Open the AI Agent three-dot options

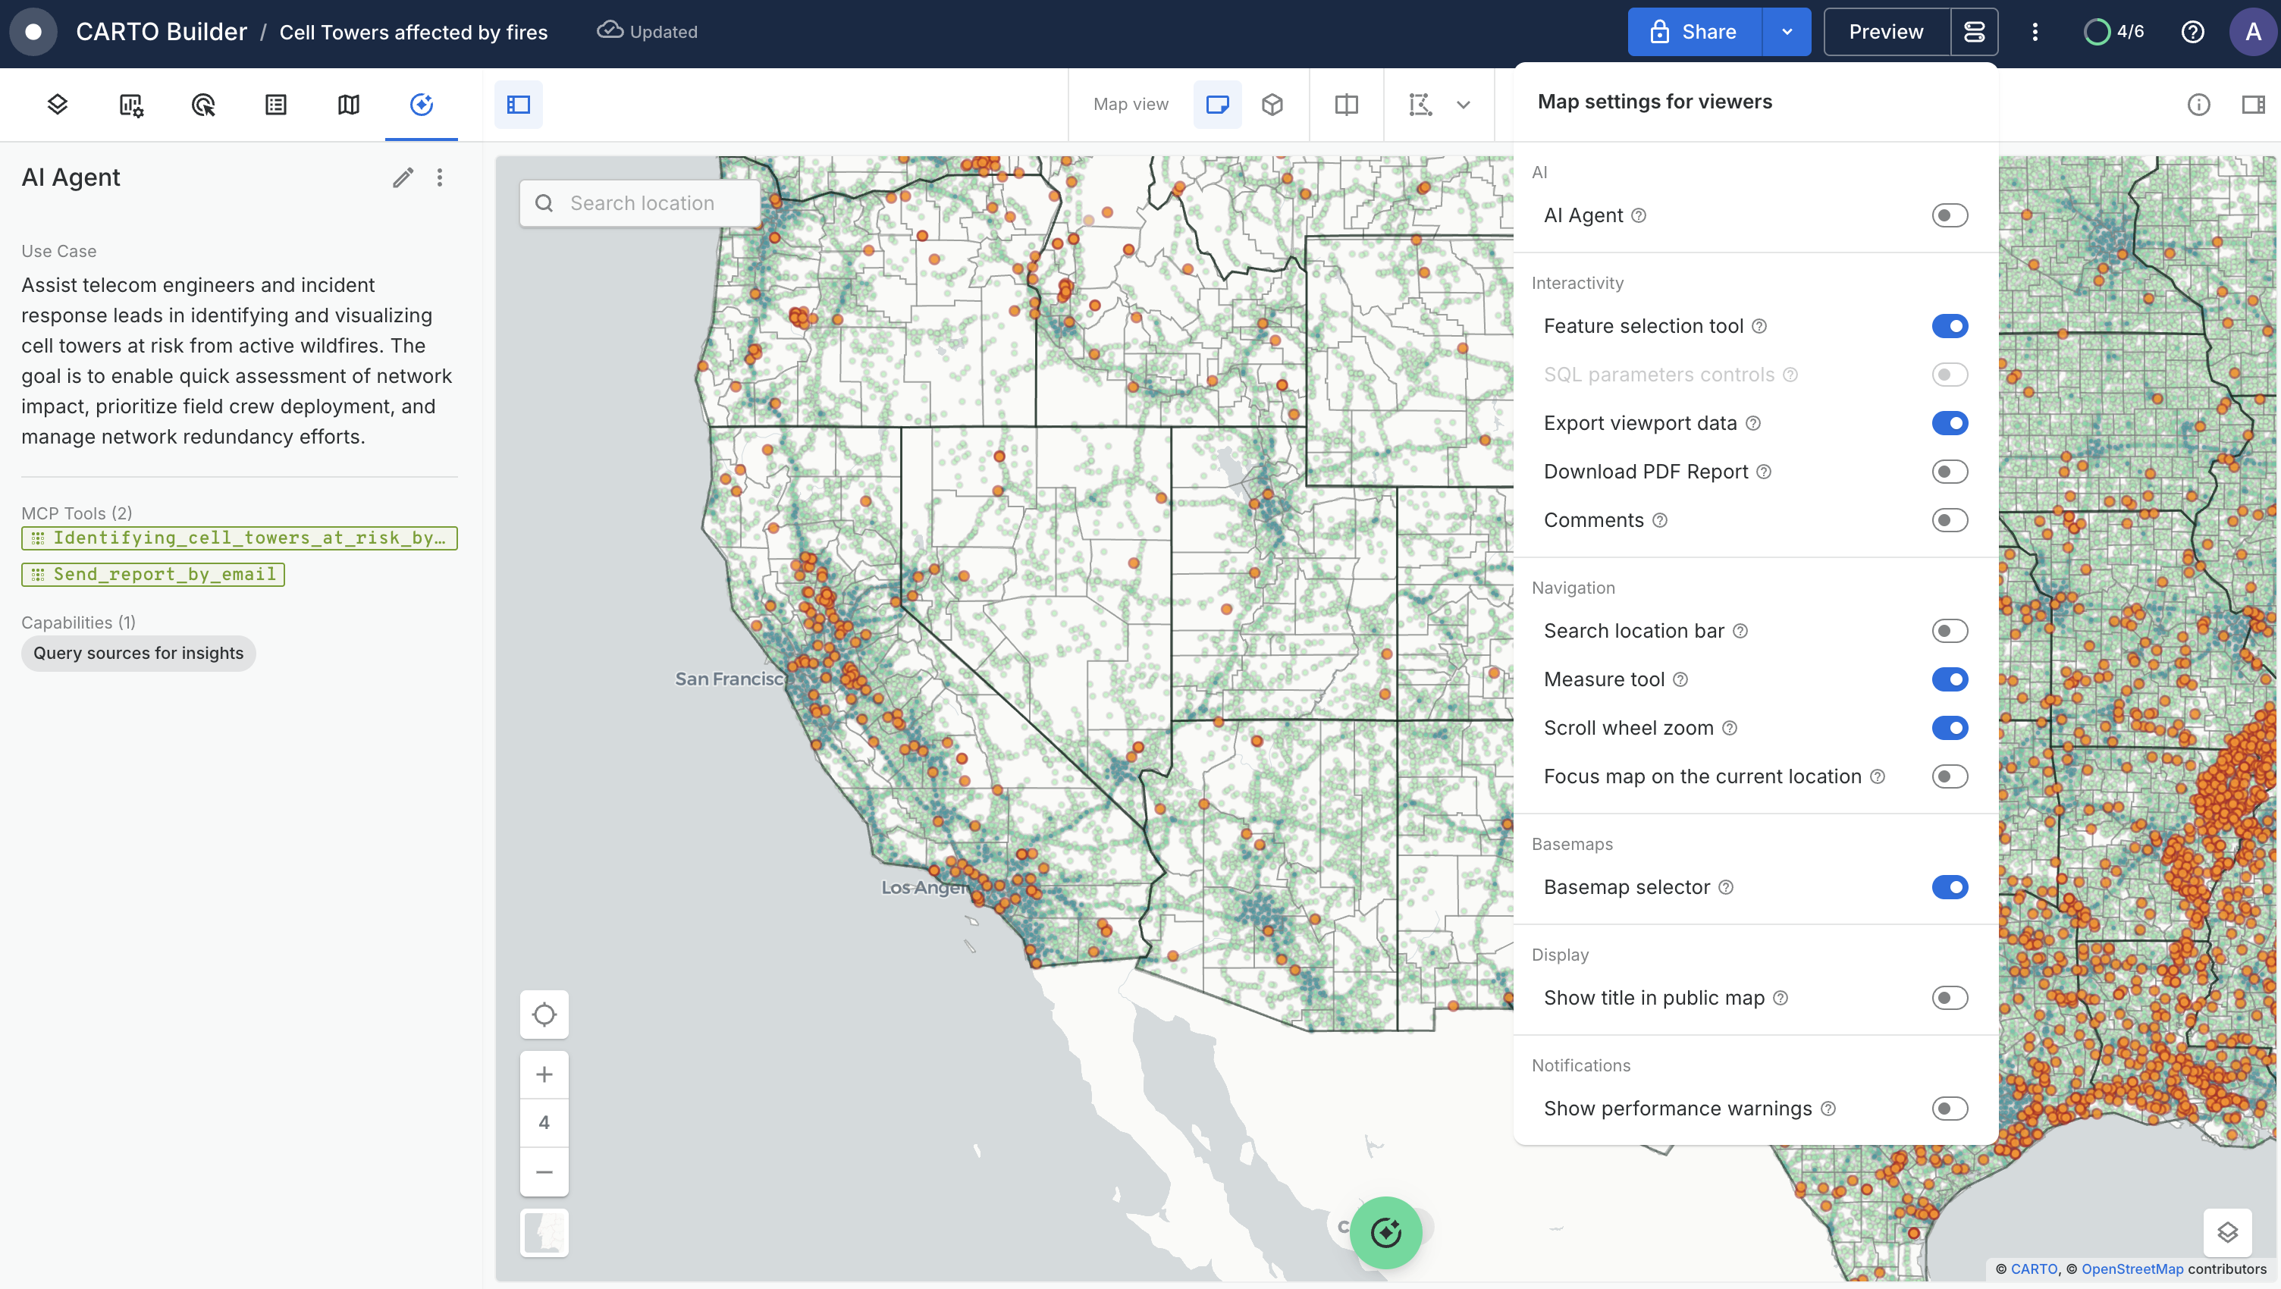(x=440, y=178)
